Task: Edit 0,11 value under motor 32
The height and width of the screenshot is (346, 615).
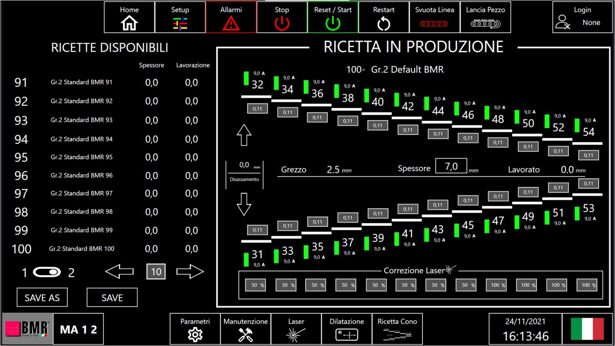Action: 258,109
